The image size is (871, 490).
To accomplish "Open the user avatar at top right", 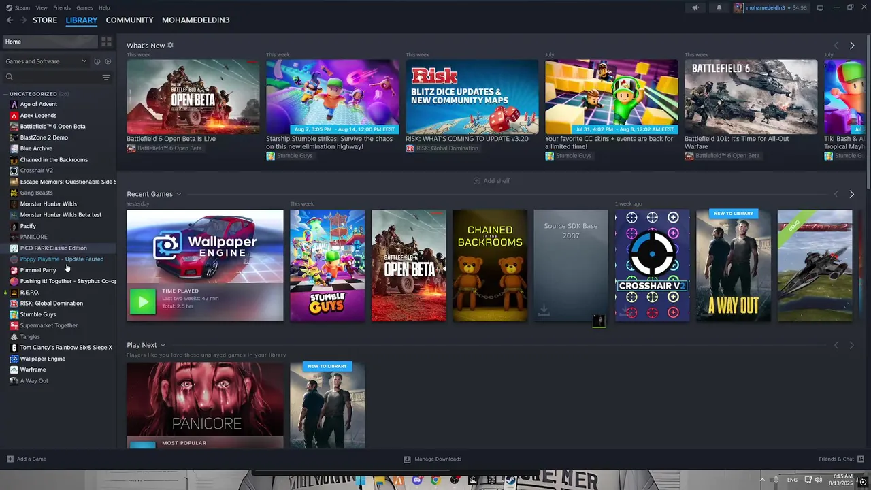I will tap(739, 7).
